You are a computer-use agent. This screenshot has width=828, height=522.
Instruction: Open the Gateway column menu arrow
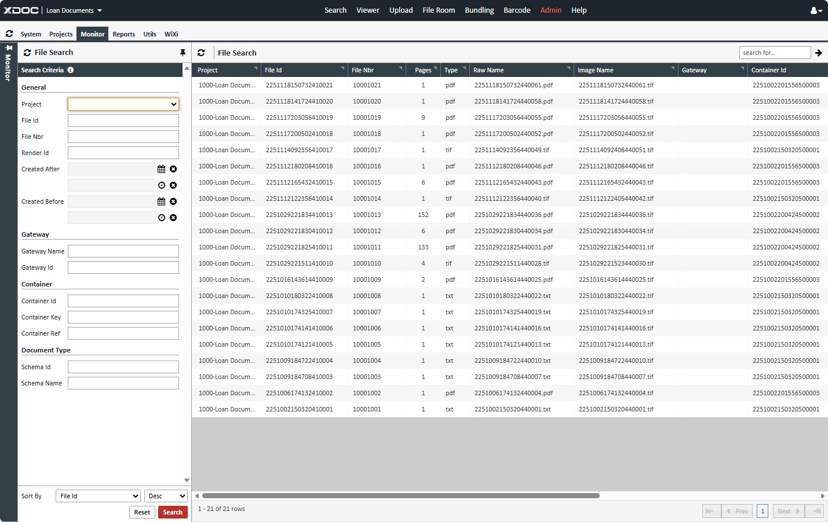(742, 68)
